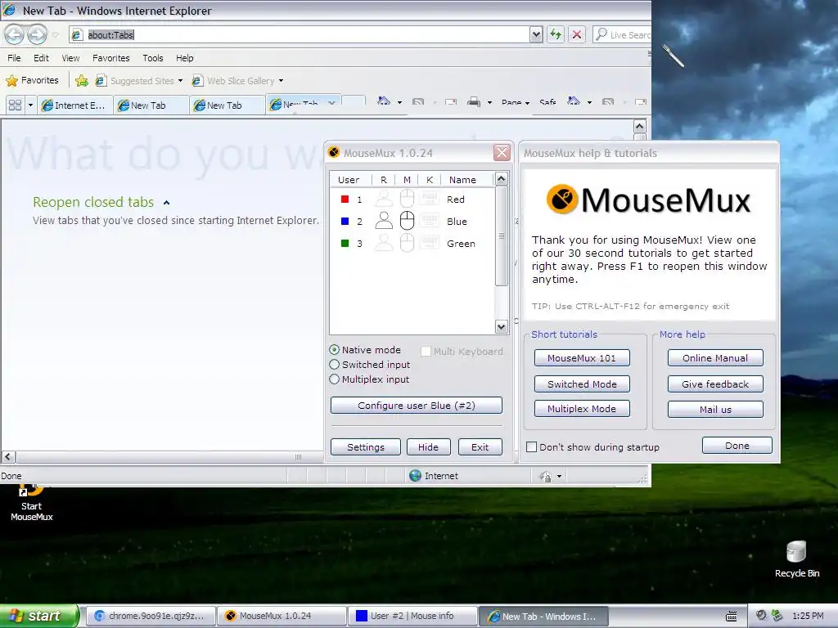This screenshot has width=838, height=628.
Task: Click Configure user Blue (#2) button
Action: pos(417,406)
